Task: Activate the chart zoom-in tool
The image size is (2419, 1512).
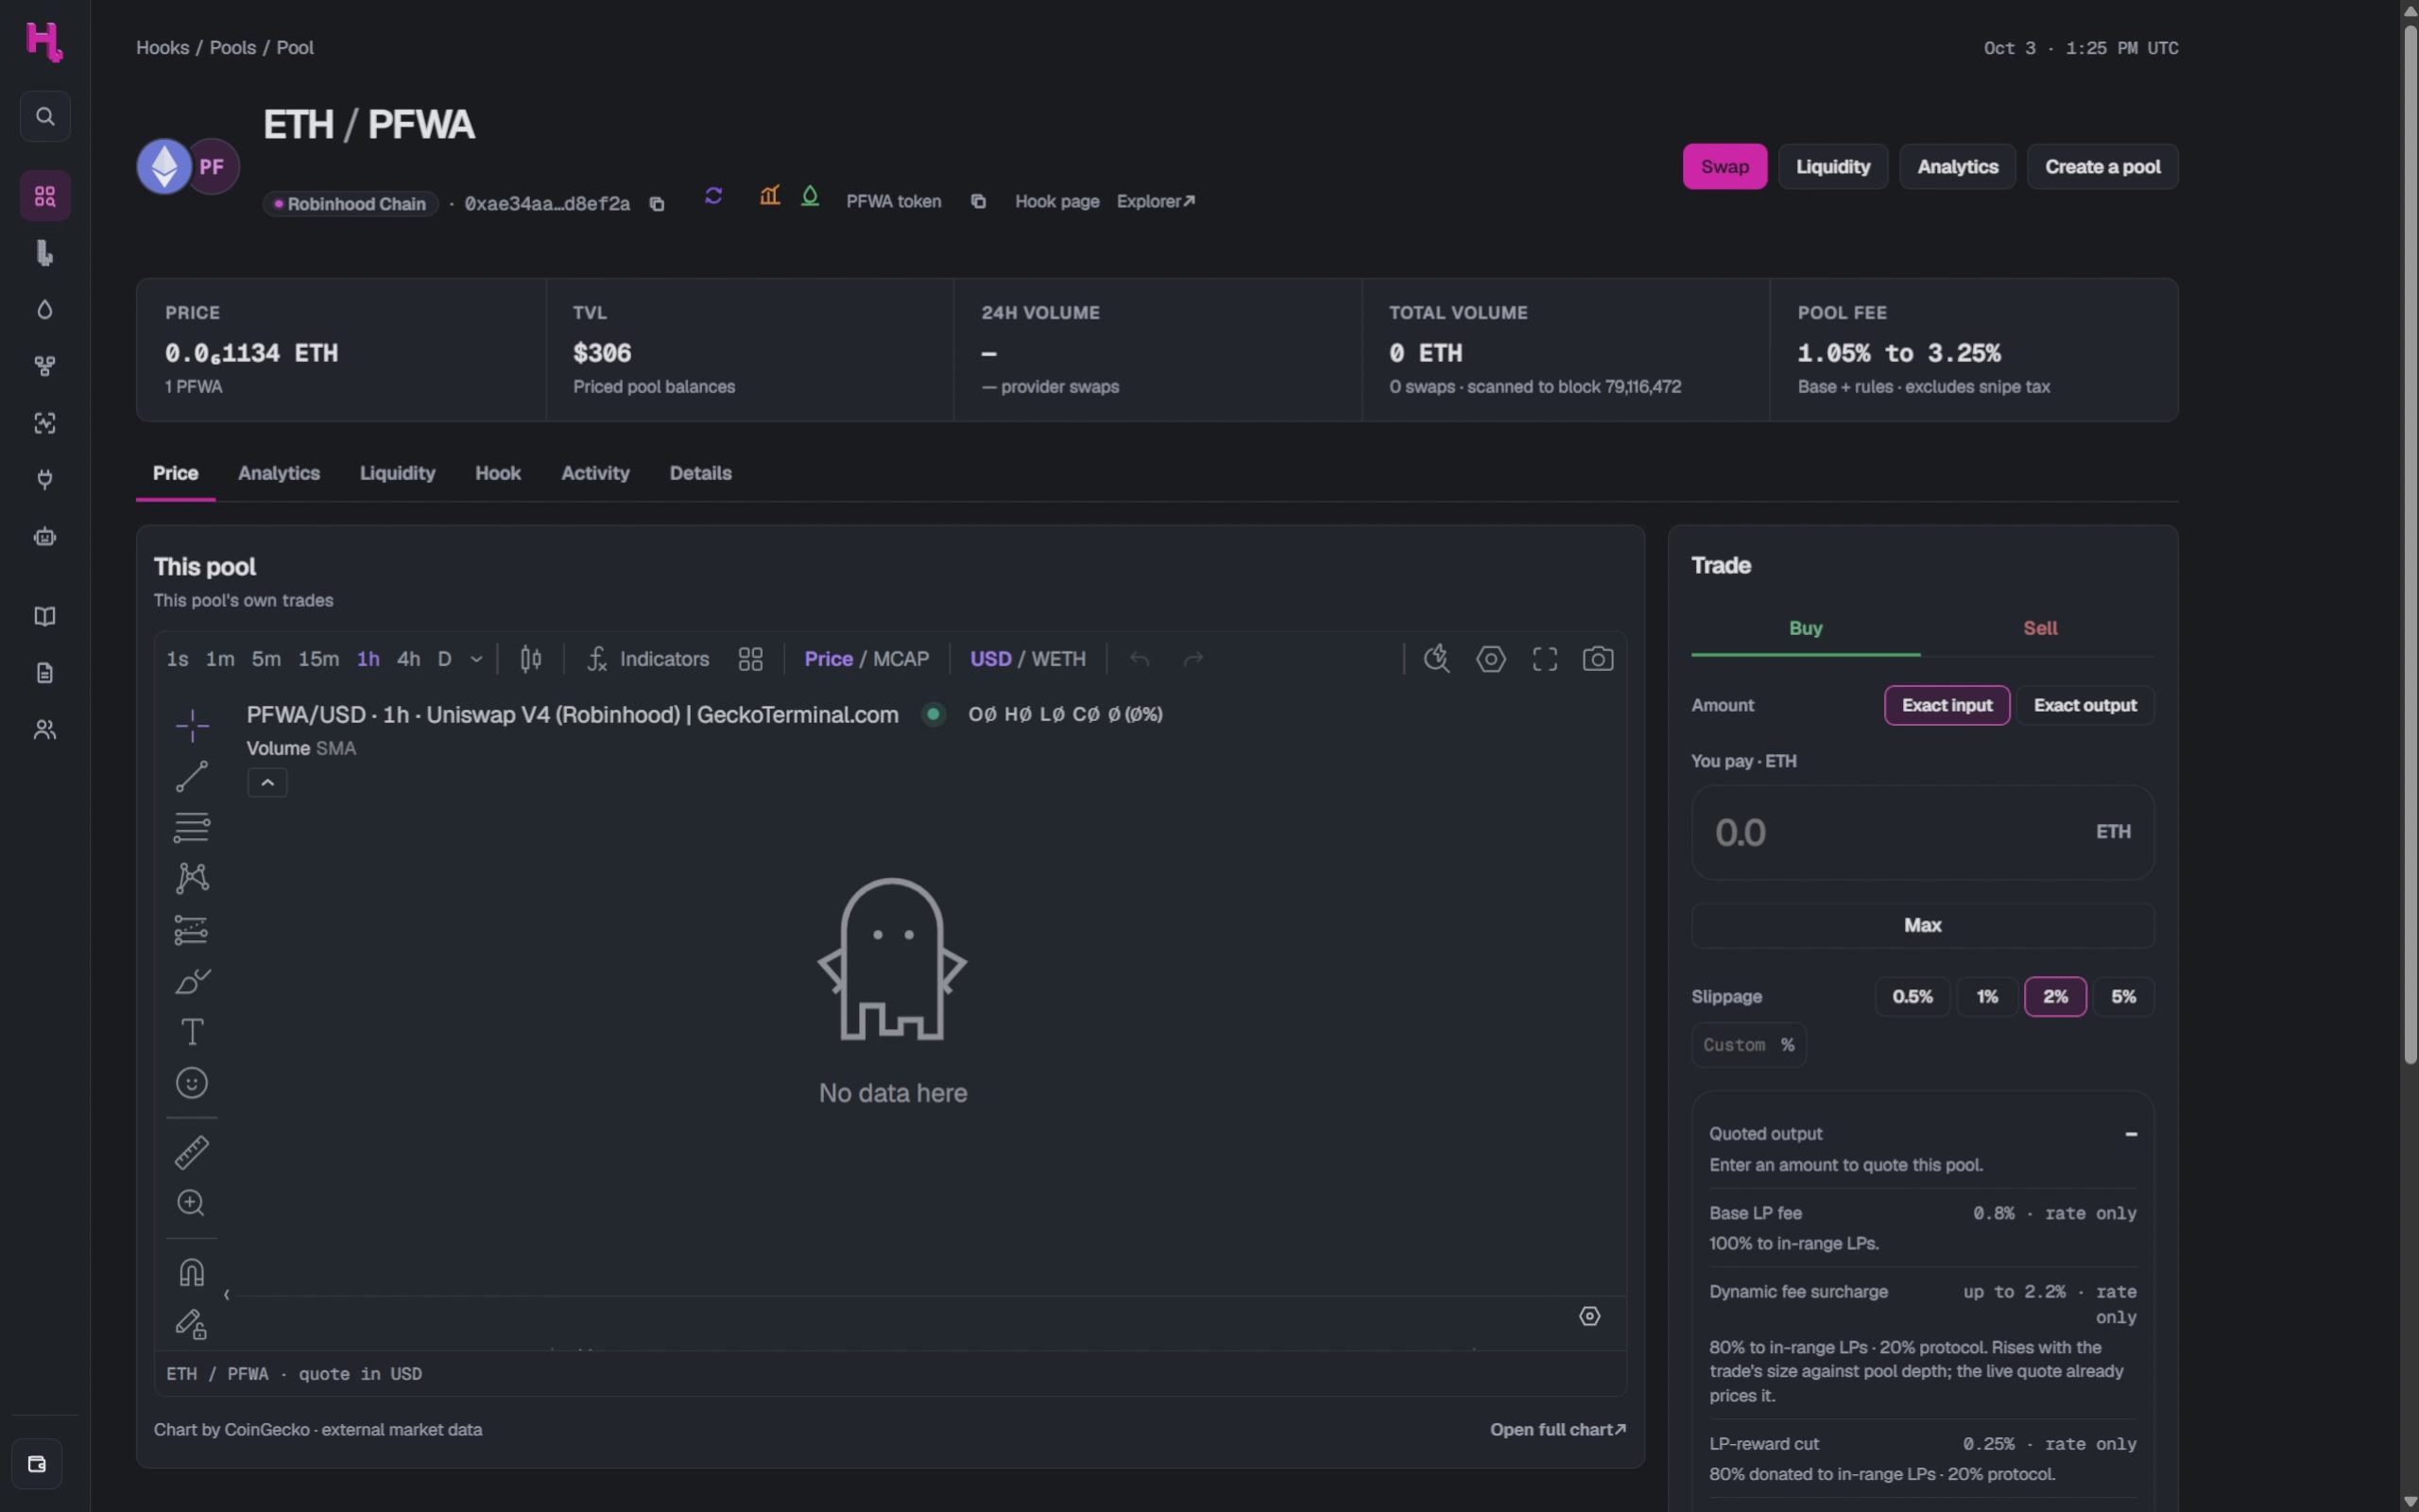Action: click(x=192, y=1203)
